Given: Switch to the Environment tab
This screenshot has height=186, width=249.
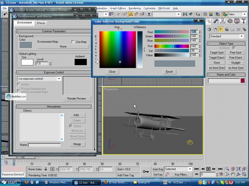Looking at the screenshot, I should 24,23.
